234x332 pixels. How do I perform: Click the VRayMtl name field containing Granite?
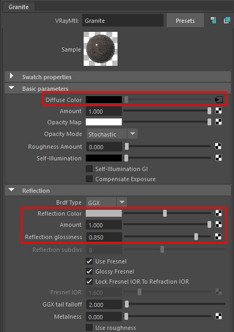pyautogui.click(x=123, y=21)
